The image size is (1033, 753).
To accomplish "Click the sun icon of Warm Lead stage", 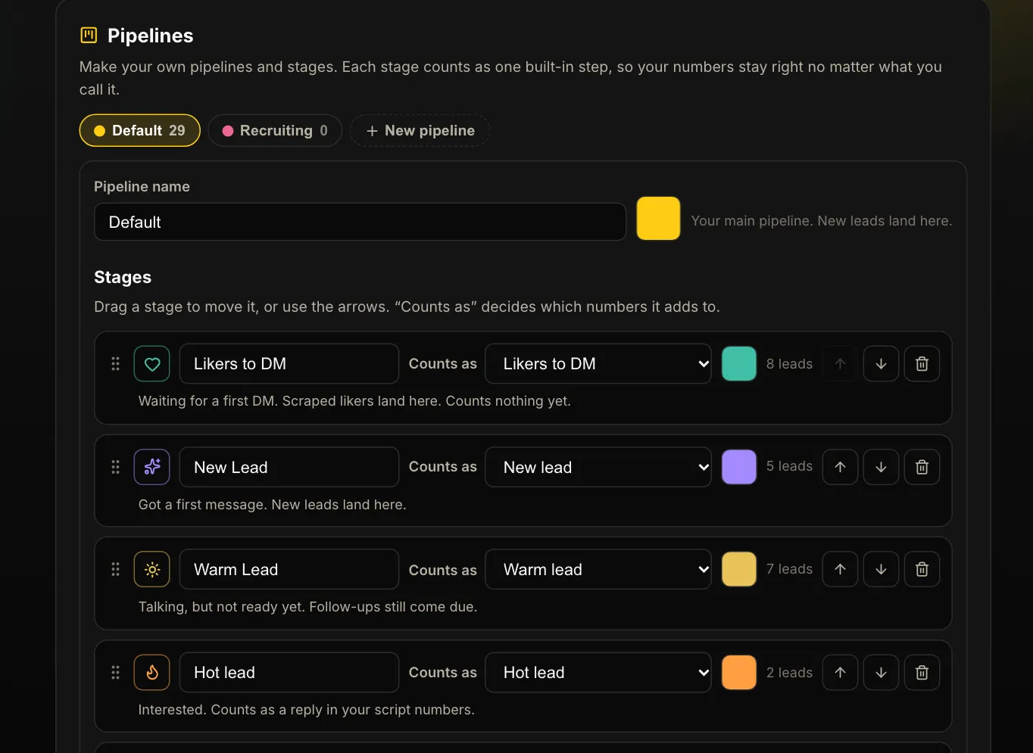I will click(151, 569).
